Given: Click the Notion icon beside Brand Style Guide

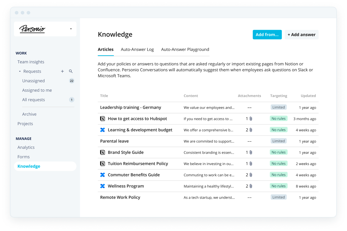Looking at the screenshot, I should pyautogui.click(x=103, y=152).
